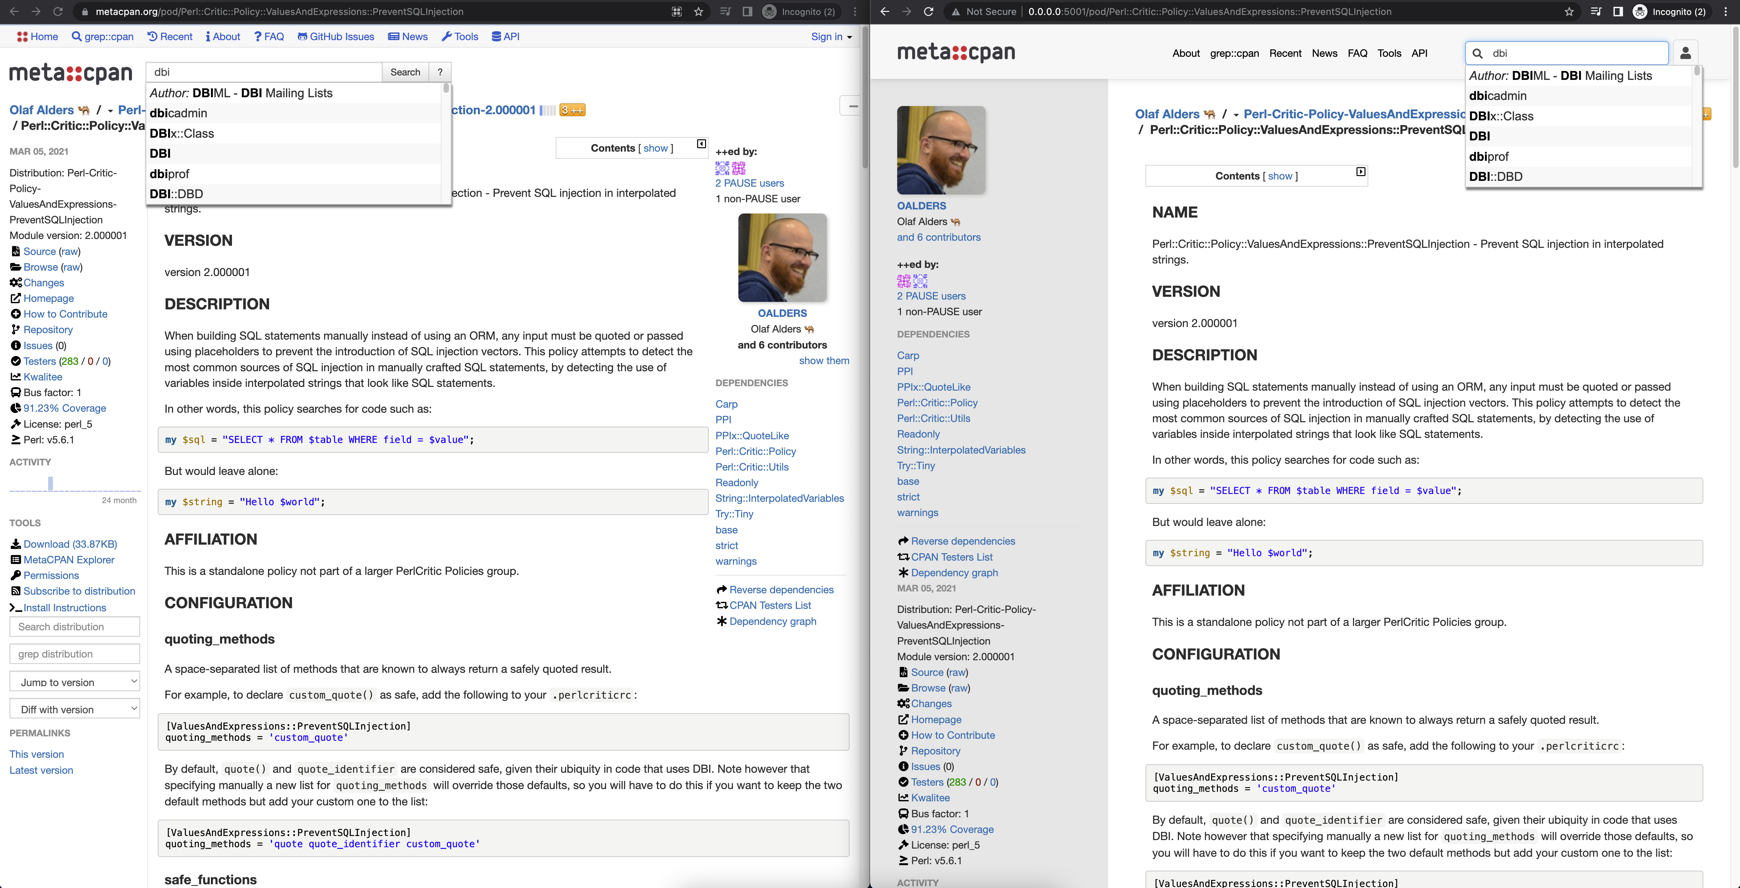Bookmark left page with star icon

[699, 12]
